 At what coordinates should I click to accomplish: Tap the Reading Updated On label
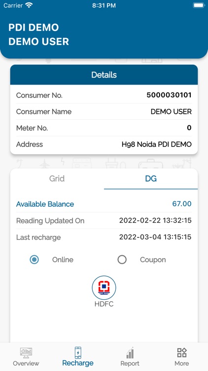(x=50, y=221)
